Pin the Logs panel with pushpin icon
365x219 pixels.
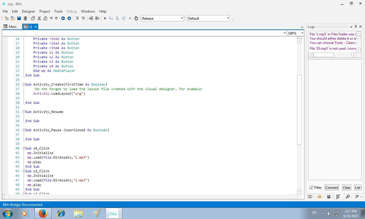[356, 27]
